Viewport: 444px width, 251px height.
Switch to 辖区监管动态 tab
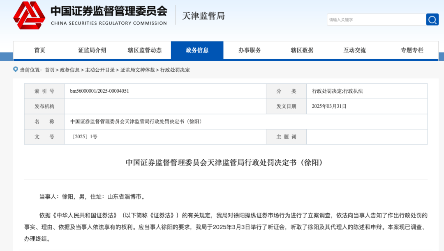(145, 50)
